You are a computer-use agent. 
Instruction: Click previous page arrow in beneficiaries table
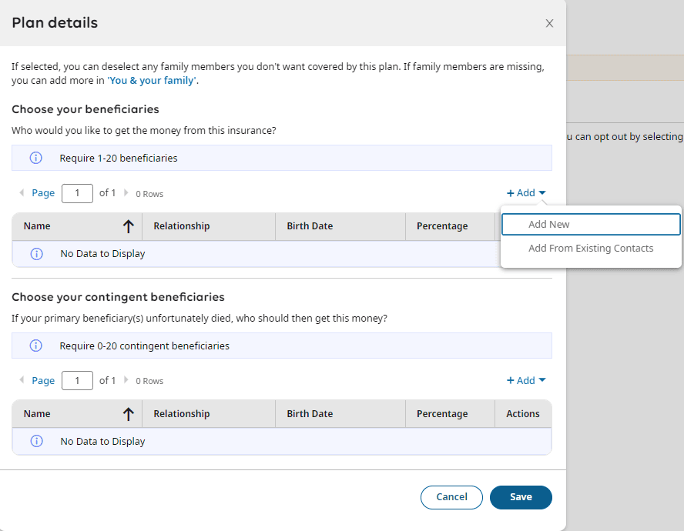(x=22, y=192)
